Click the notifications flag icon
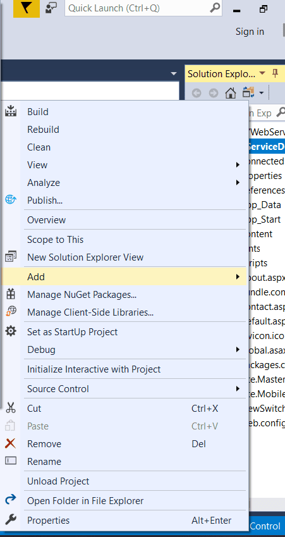Image resolution: width=285 pixels, height=537 pixels. [27, 8]
